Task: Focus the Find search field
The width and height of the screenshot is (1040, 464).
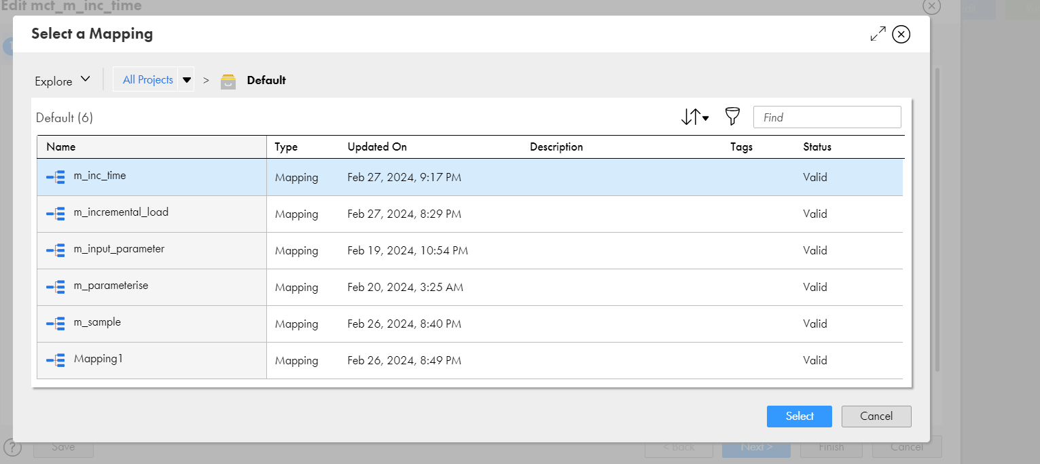Action: 827,117
